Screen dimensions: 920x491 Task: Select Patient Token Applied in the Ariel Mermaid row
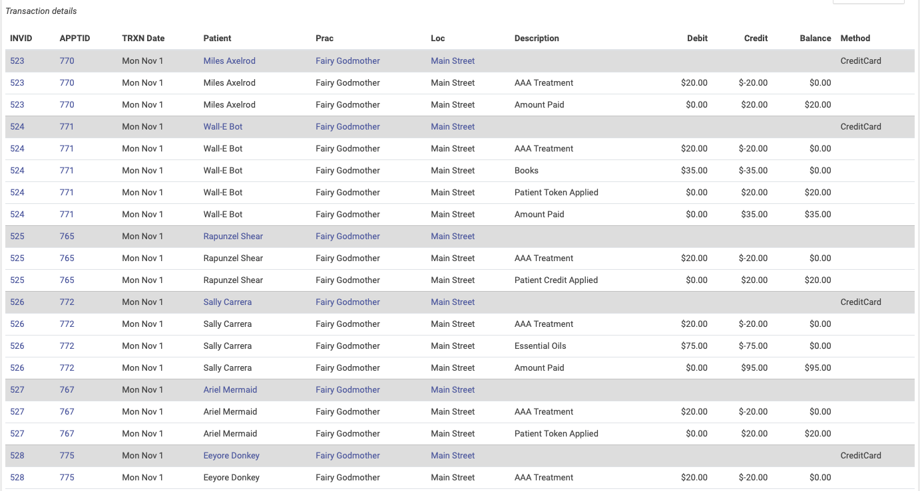click(557, 433)
